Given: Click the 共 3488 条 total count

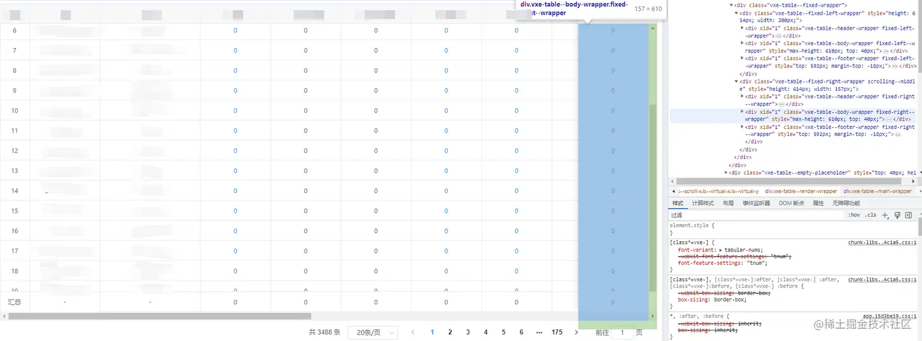Looking at the screenshot, I should [x=324, y=332].
